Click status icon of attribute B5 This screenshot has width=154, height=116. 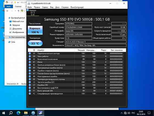click(30, 68)
